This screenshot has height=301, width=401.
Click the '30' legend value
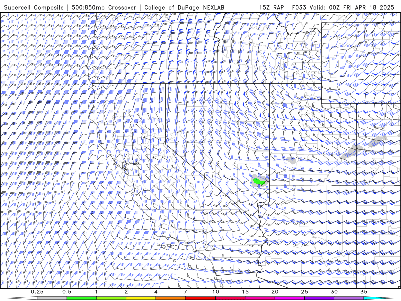(334, 292)
